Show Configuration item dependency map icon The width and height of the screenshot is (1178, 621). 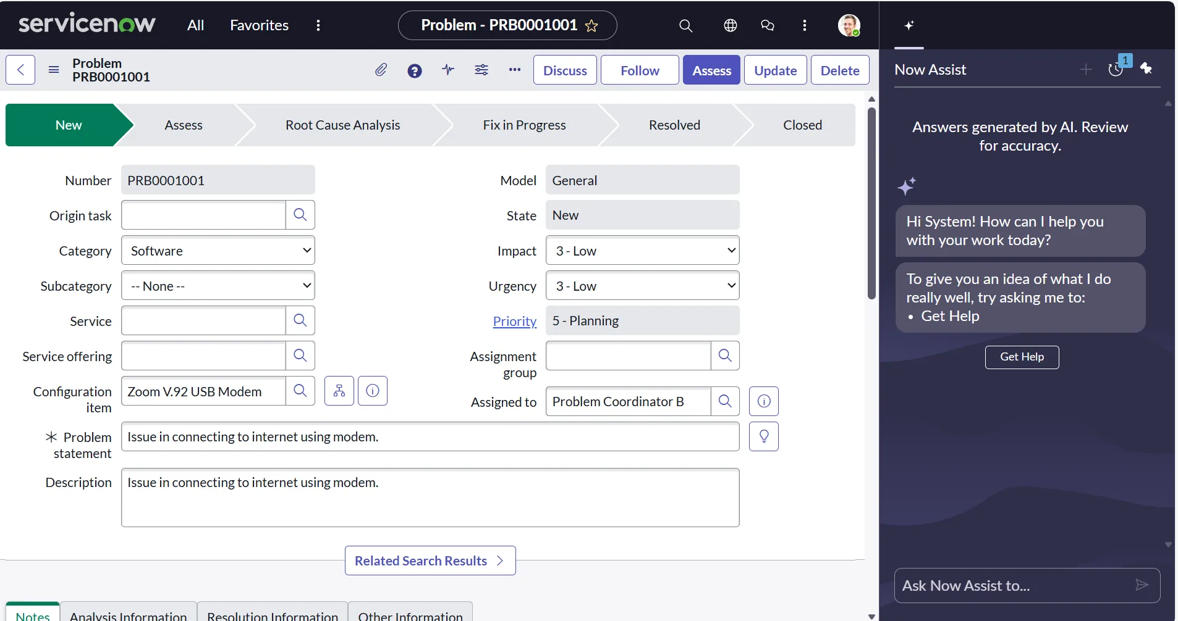coord(339,391)
